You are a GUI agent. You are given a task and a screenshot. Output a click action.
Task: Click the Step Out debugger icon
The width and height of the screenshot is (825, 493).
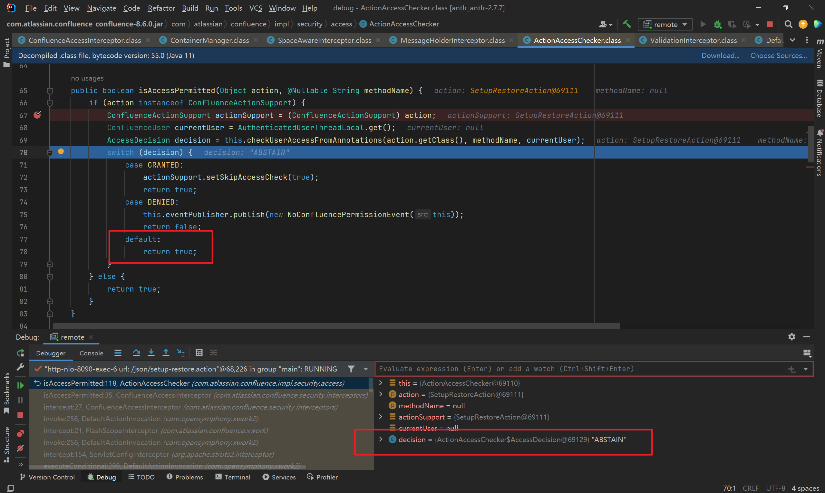tap(166, 353)
